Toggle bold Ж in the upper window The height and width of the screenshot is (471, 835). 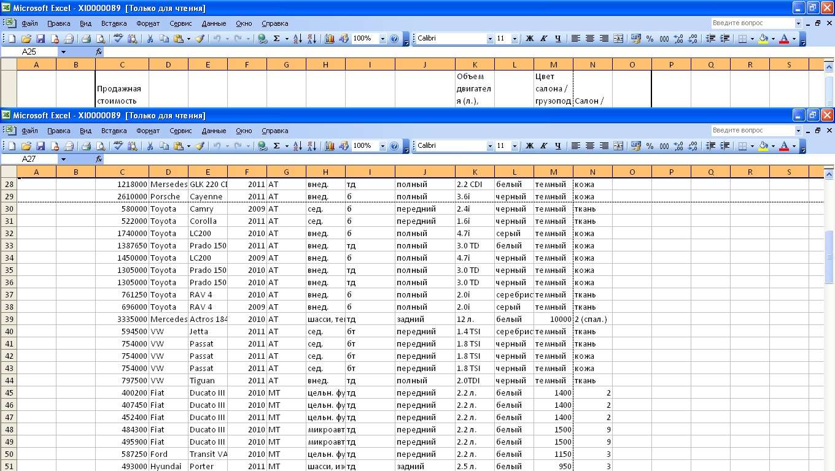pyautogui.click(x=529, y=39)
